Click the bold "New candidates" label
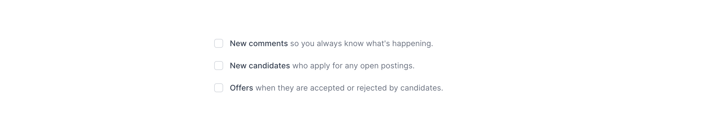714x120 pixels. pos(260,66)
